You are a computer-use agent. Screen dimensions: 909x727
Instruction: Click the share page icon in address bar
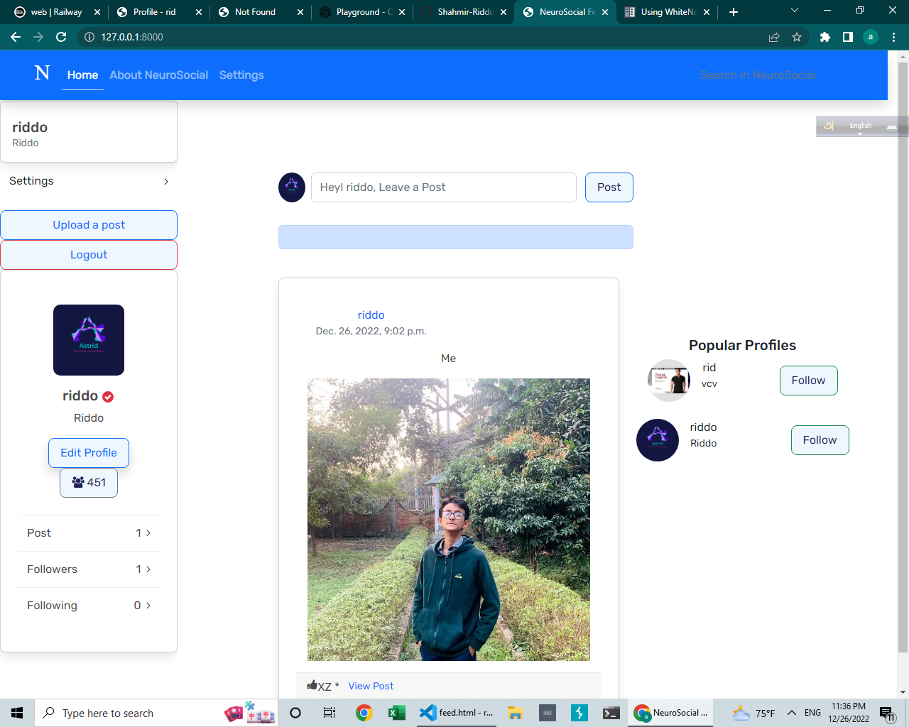click(774, 37)
